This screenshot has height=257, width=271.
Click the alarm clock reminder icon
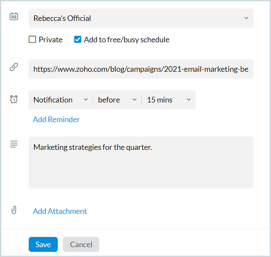14,99
